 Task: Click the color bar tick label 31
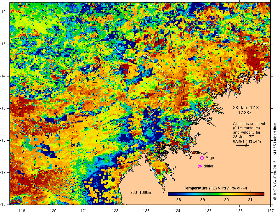tap(250, 200)
